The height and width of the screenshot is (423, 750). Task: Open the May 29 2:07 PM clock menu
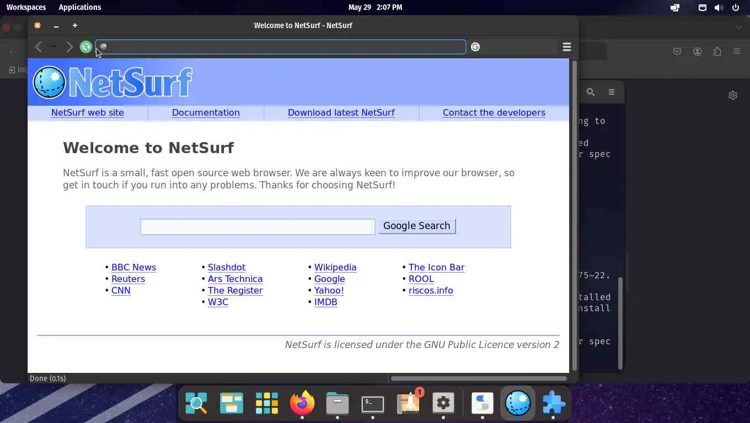coord(375,7)
